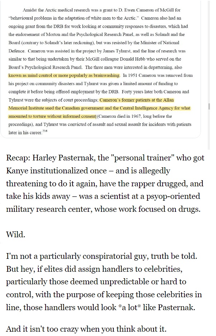The image size is (216, 336).
Task: Click the highlighted phrase about brainwashing
Action: tap(64, 75)
